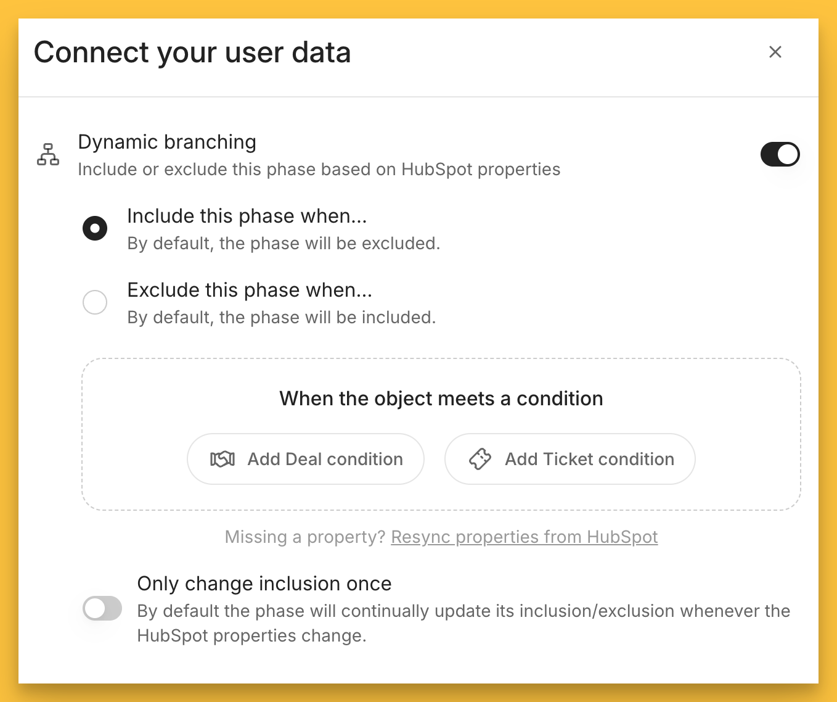
Task: Click the 'Only change inclusion once' label
Action: pos(264,584)
